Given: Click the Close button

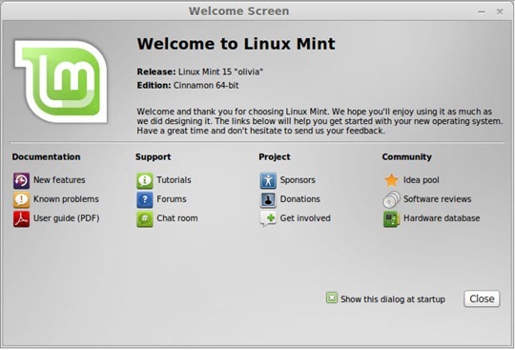Looking at the screenshot, I should 482,299.
